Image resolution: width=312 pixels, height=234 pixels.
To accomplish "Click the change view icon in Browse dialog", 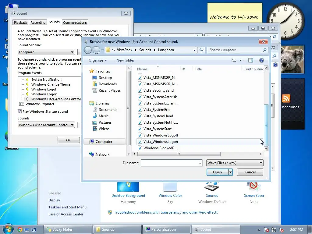I will [234, 60].
